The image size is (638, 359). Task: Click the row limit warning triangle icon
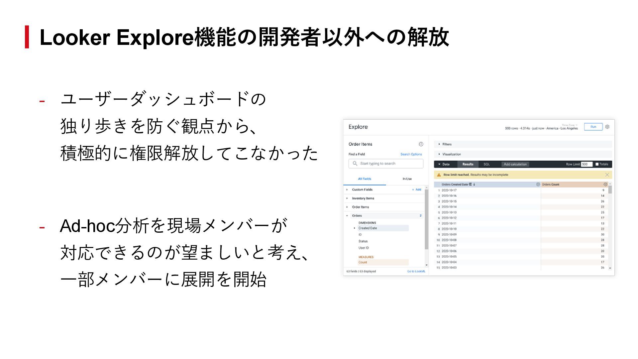(x=439, y=175)
